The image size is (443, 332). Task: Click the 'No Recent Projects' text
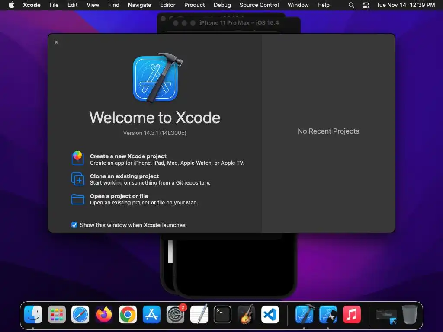328,131
